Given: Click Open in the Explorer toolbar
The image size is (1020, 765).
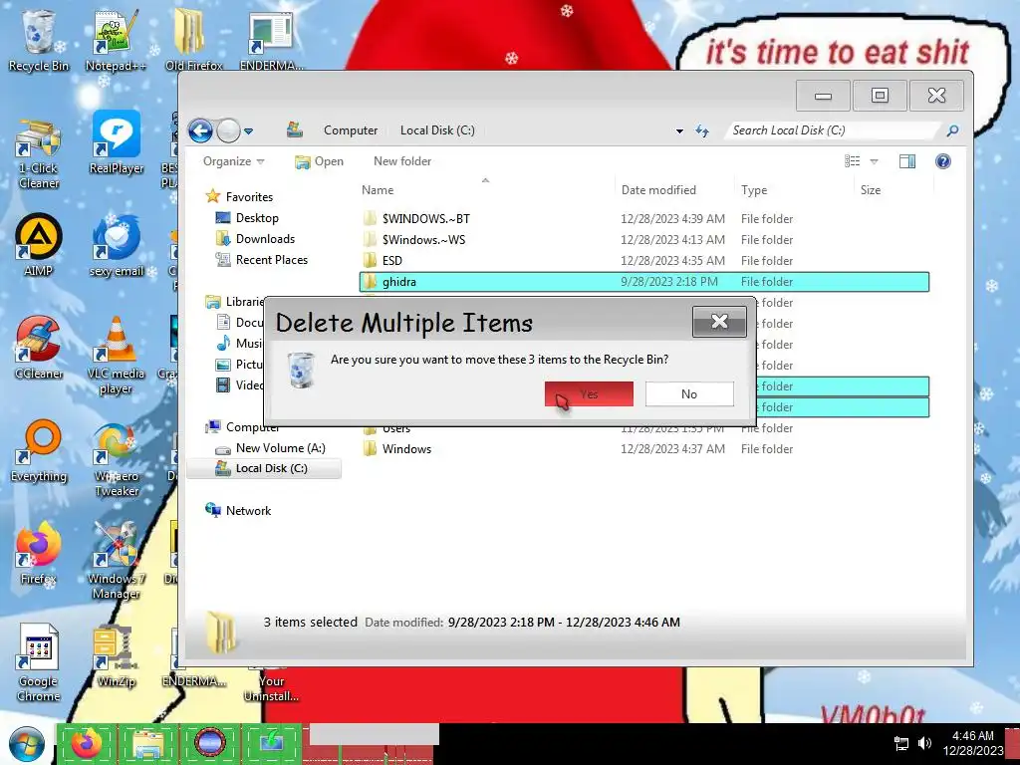Looking at the screenshot, I should point(319,161).
